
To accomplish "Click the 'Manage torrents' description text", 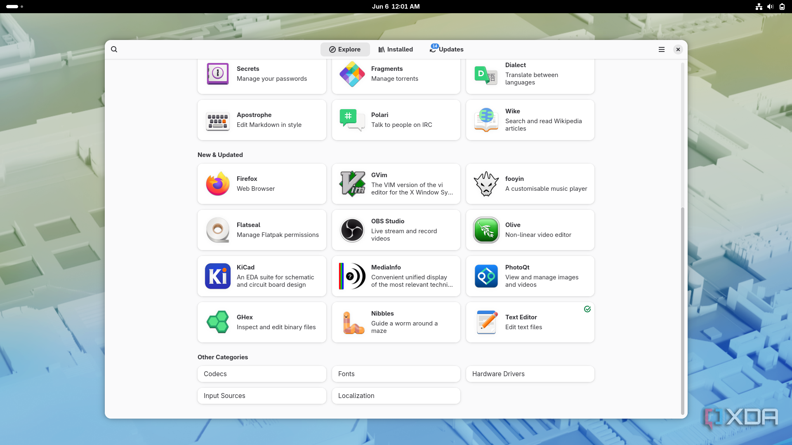I will click(395, 79).
